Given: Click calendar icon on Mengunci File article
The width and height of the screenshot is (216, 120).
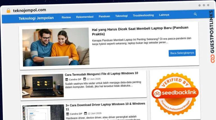Looking at the screenshot, I should click(x=85, y=79).
